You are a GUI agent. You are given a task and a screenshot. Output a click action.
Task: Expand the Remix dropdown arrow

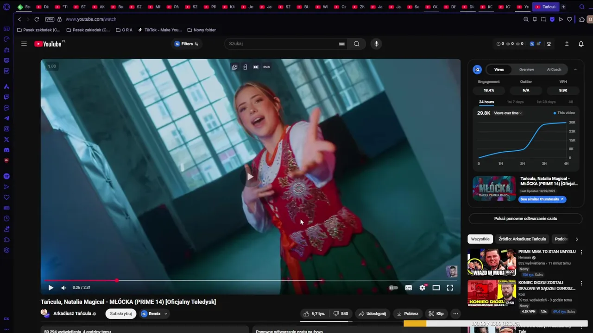pos(166,314)
